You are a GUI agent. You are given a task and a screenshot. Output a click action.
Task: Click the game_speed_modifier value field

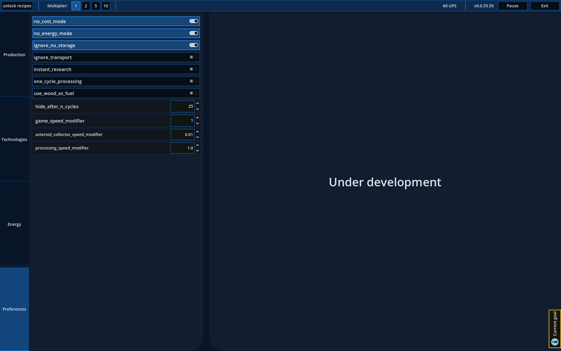[182, 120]
